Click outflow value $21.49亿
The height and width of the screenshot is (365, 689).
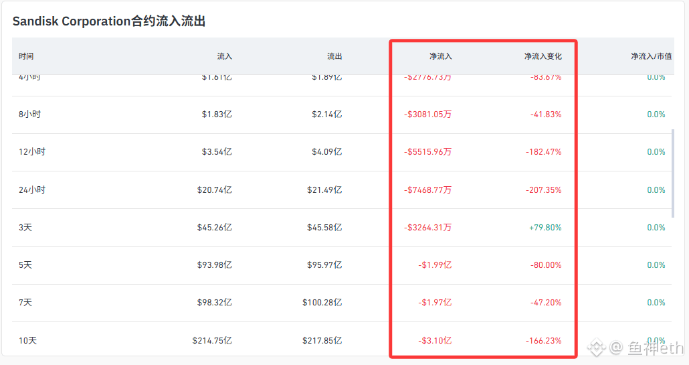[324, 190]
